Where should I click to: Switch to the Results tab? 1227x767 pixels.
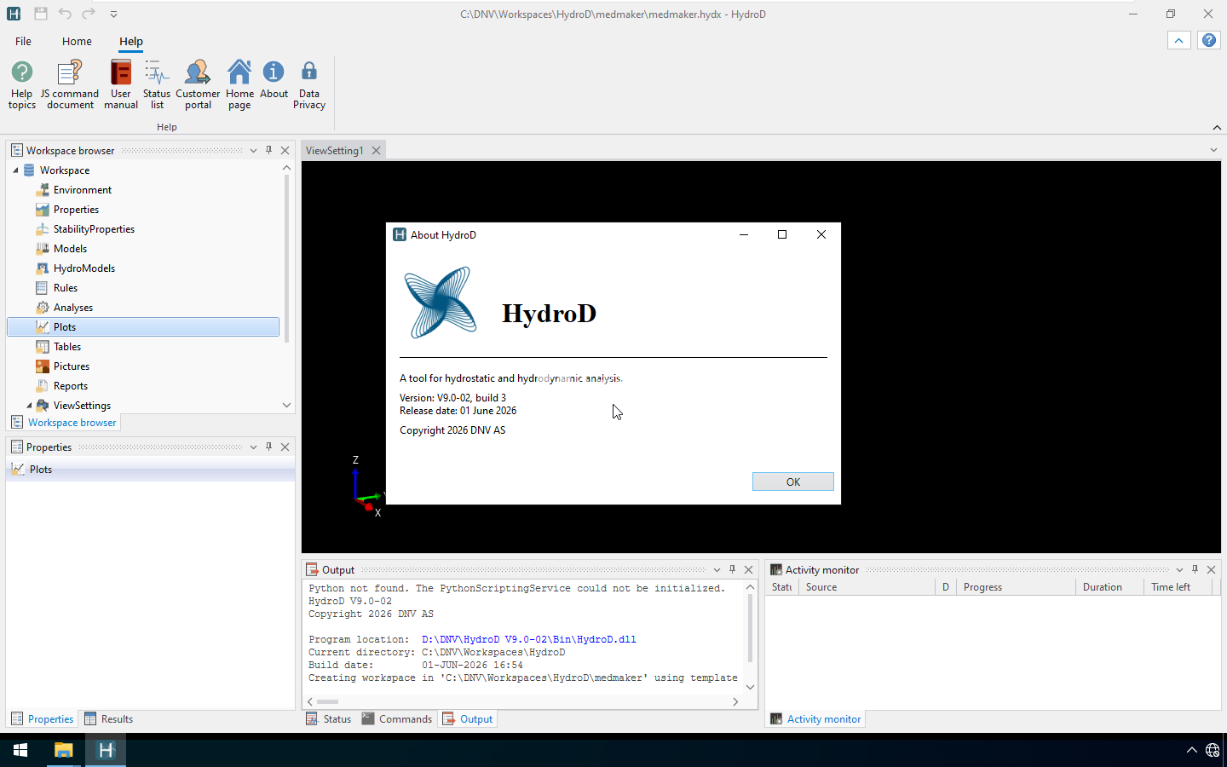coord(108,719)
